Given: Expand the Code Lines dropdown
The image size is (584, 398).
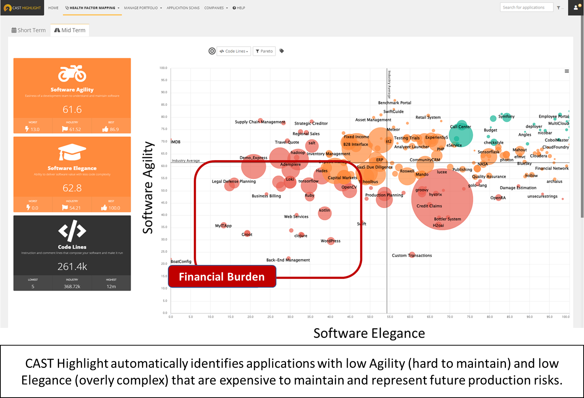Looking at the screenshot, I should point(234,51).
